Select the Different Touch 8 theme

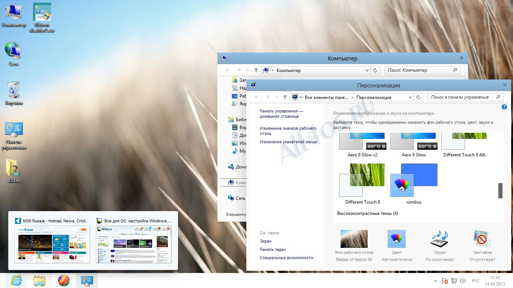(362, 184)
